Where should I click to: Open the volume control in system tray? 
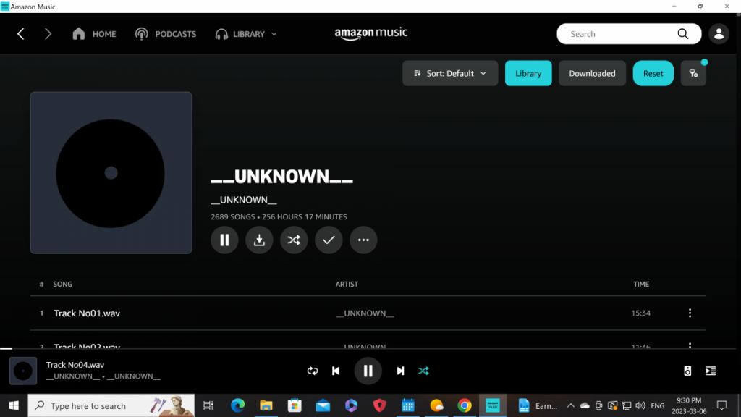[x=640, y=405]
